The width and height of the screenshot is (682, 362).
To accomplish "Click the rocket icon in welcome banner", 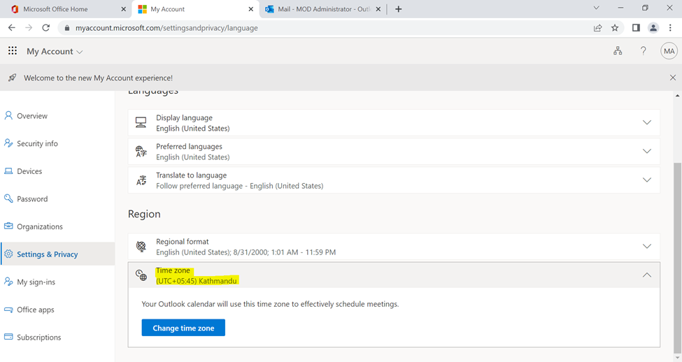I will coord(12,78).
